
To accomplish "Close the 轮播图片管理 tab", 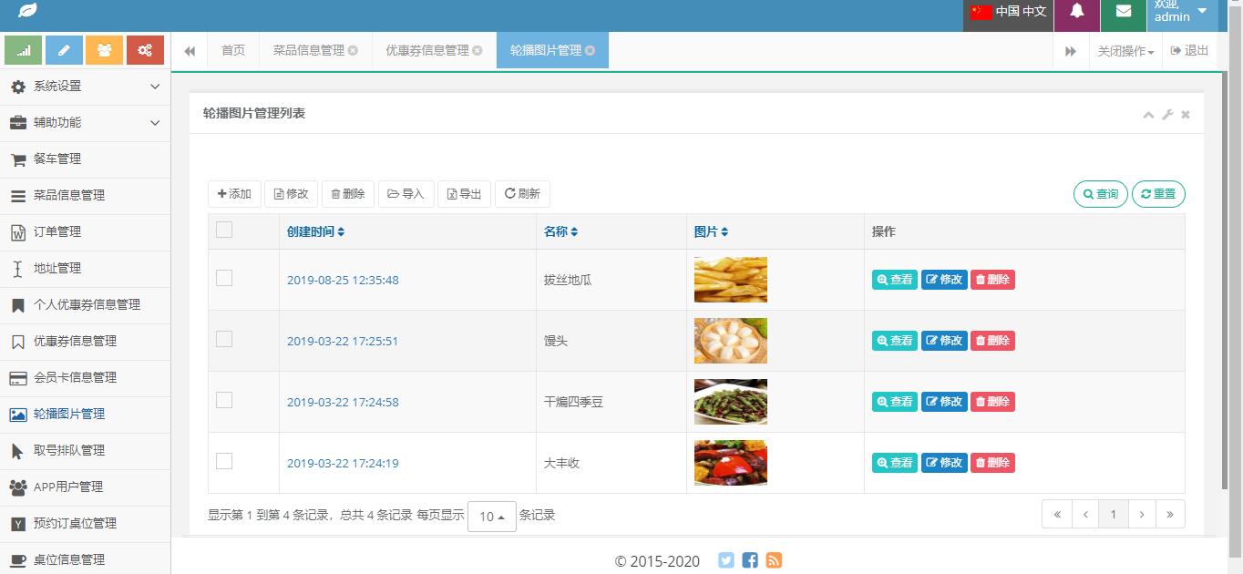I will coord(591,51).
